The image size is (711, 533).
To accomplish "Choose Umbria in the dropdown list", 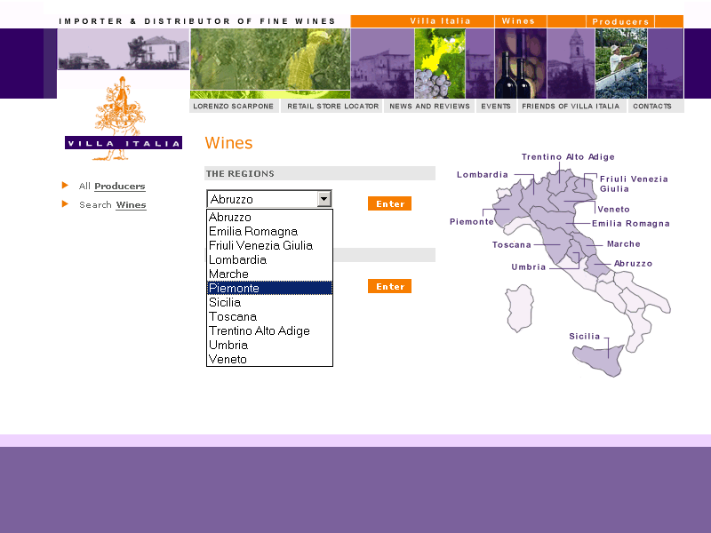I will tap(269, 345).
